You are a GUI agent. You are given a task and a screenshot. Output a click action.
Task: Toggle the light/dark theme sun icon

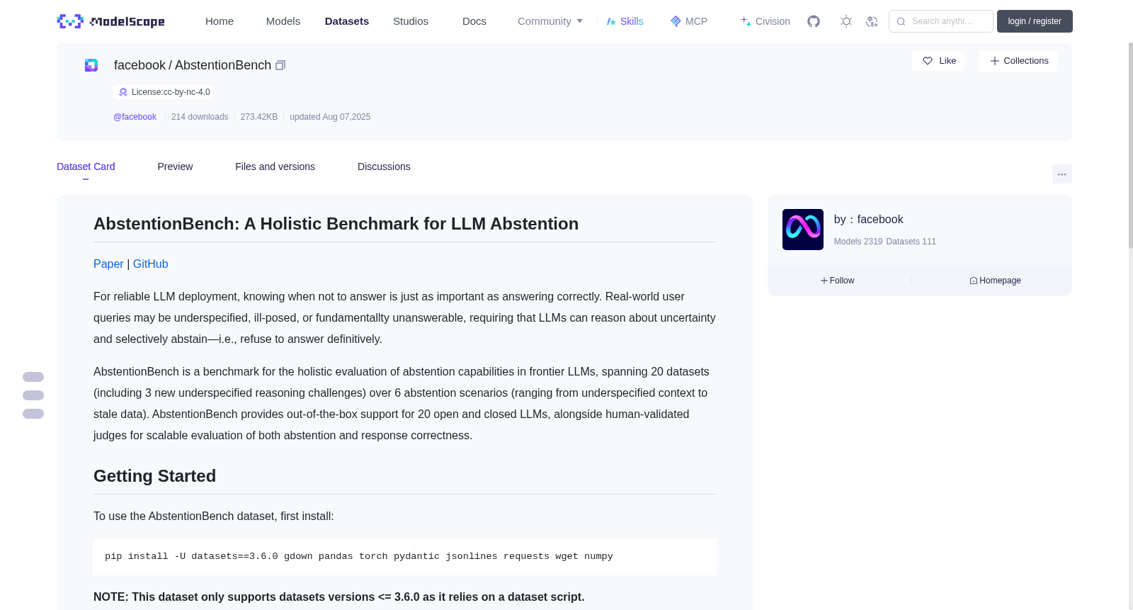tap(846, 21)
